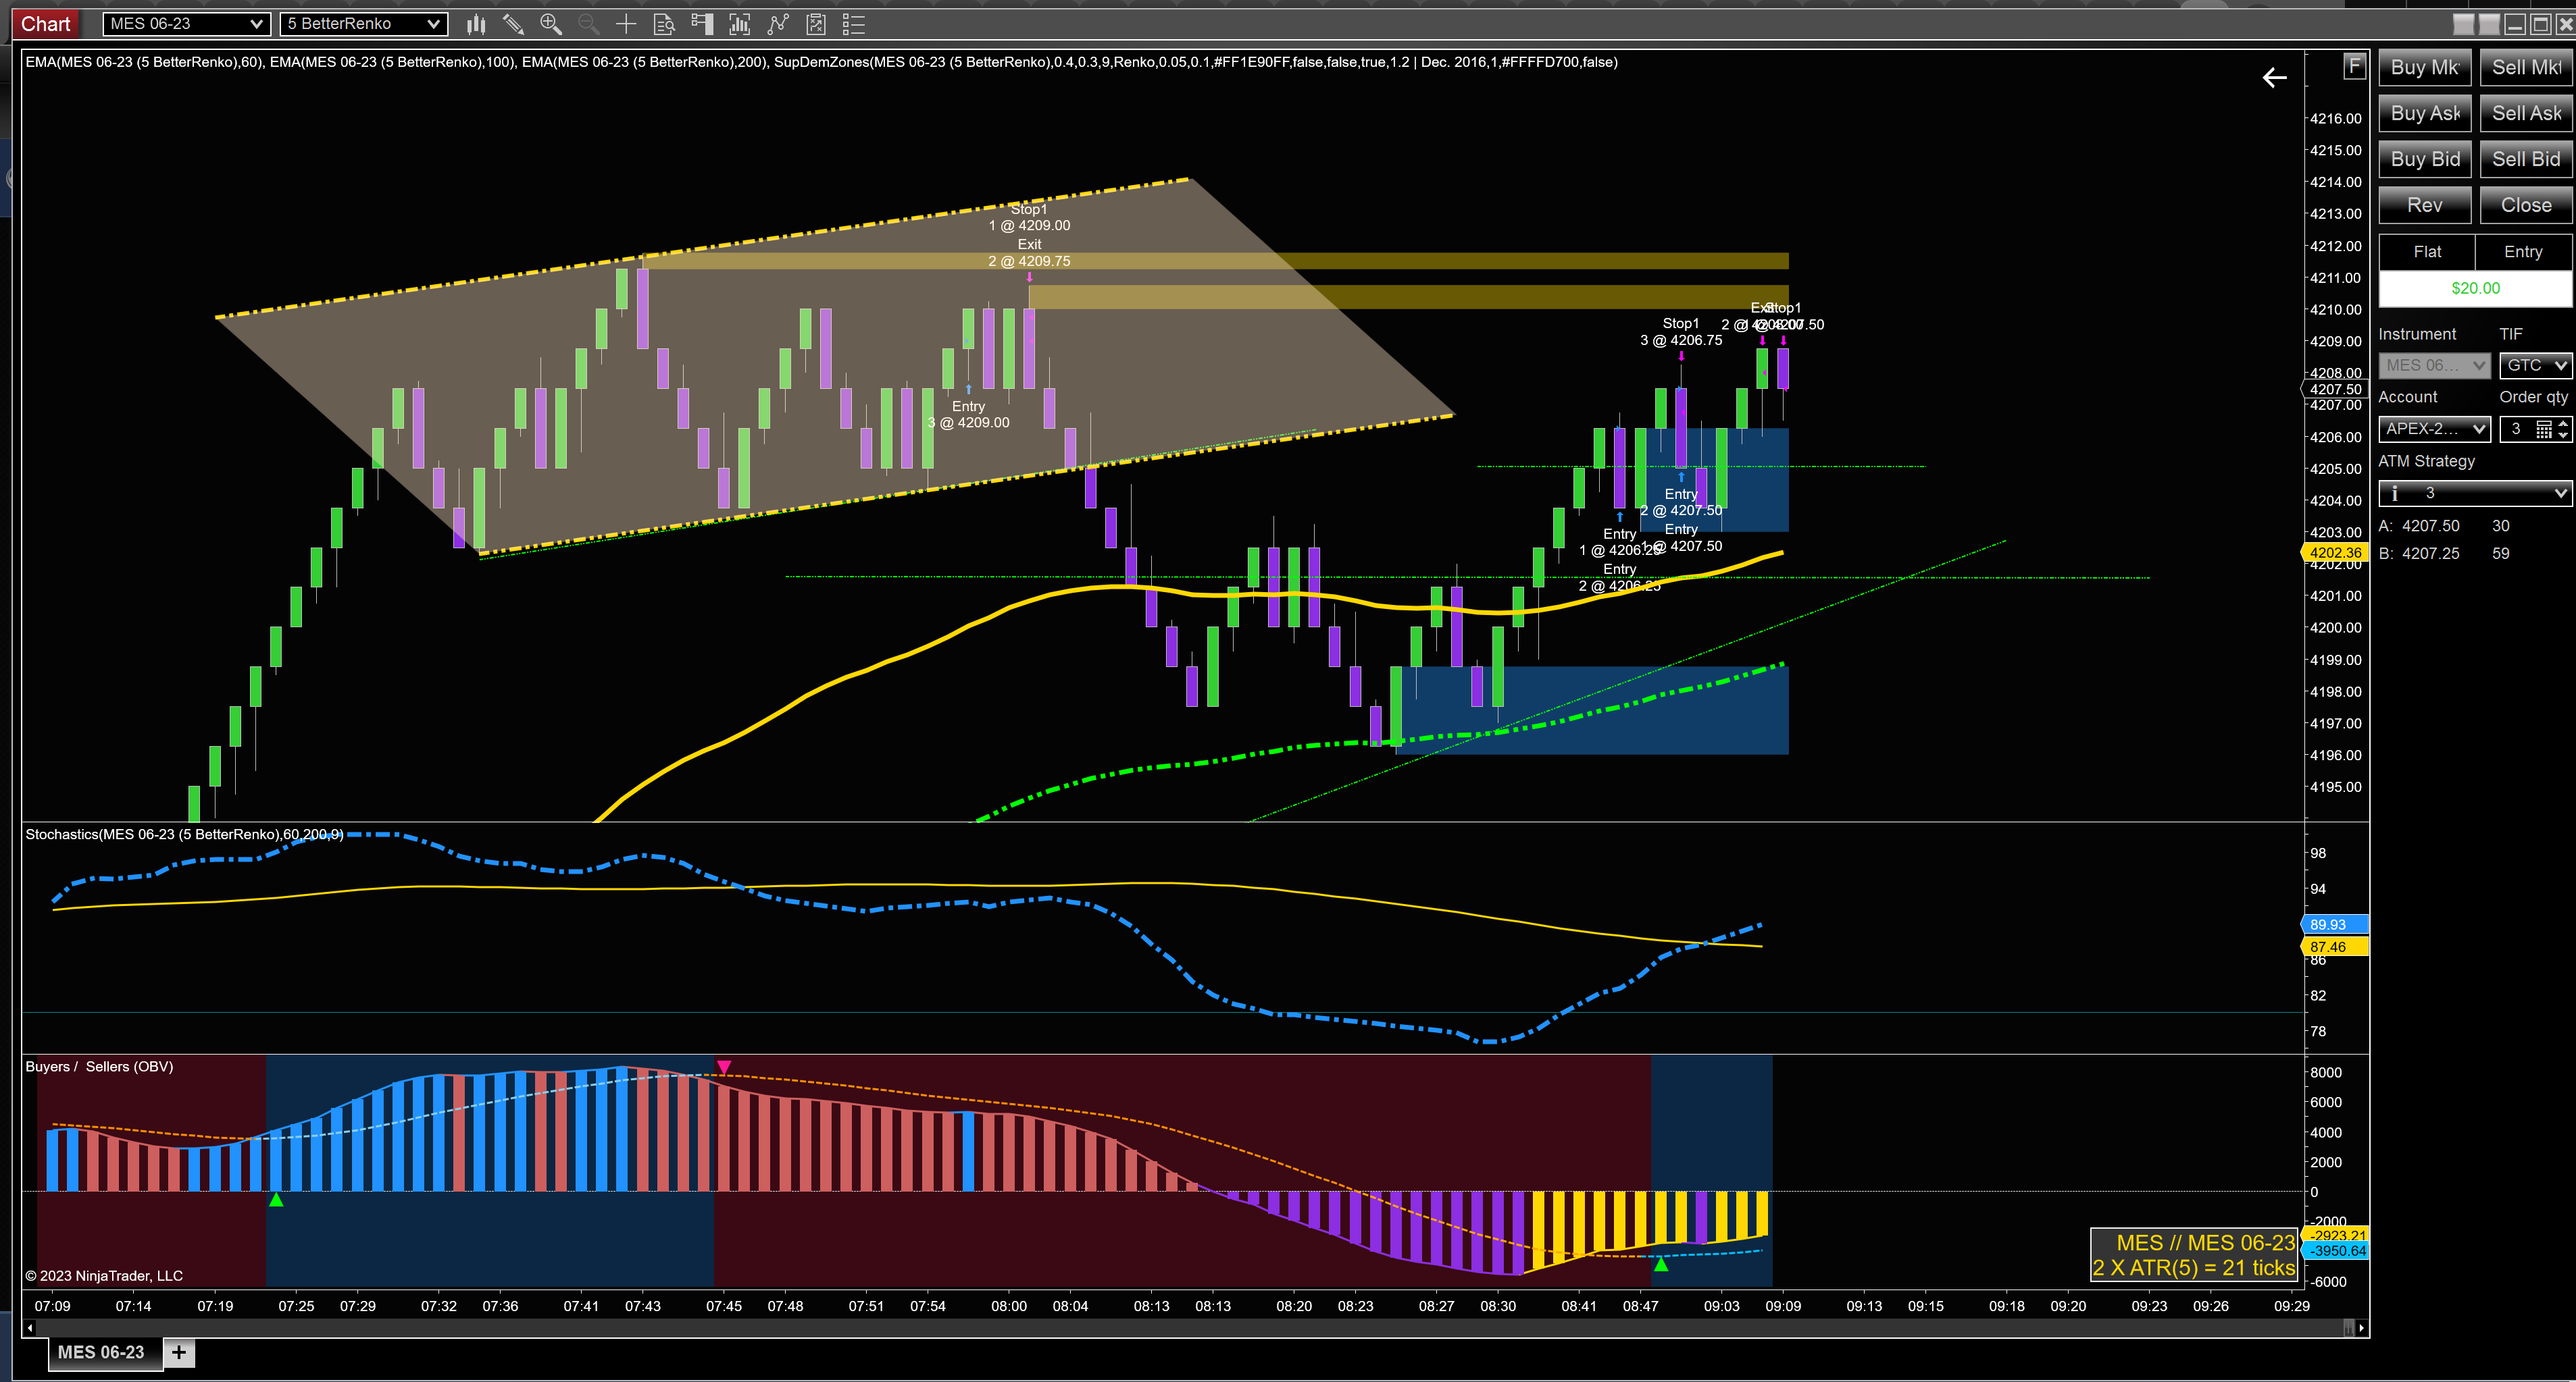Click the Sell Ask button
Viewport: 2576px width, 1382px height.
[x=2526, y=114]
